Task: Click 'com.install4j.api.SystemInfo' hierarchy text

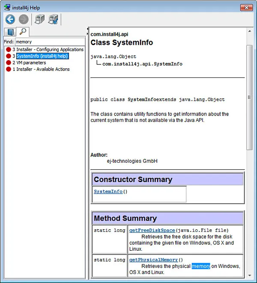Action: click(x=142, y=64)
